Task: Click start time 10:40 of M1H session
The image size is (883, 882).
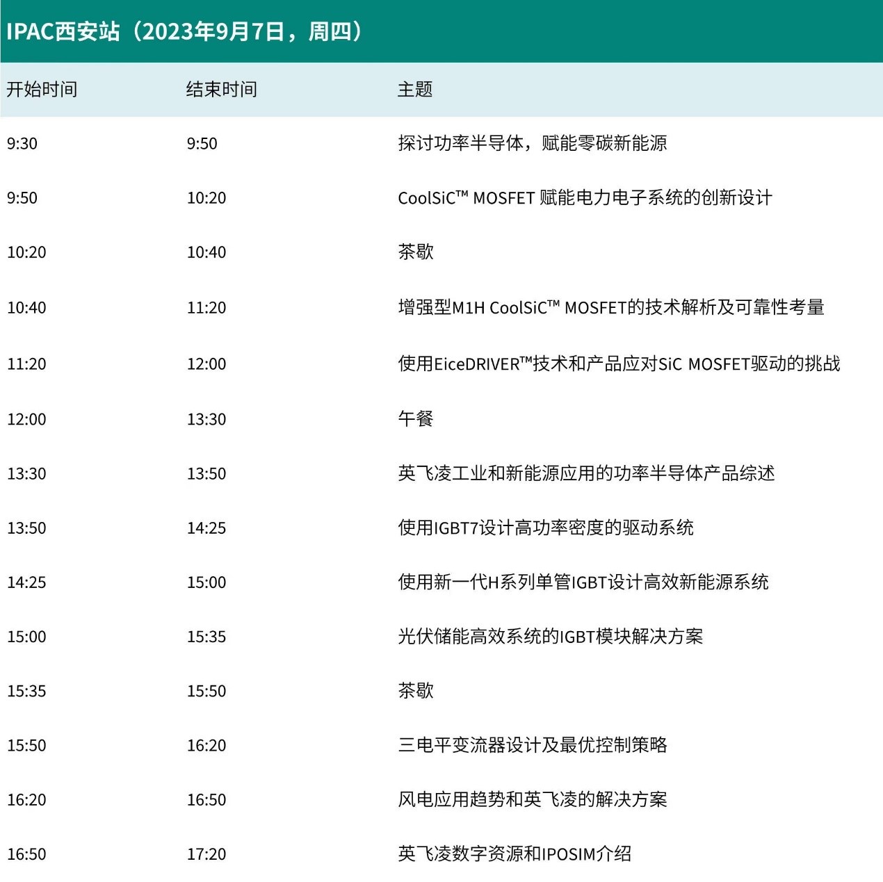Action: click(26, 308)
